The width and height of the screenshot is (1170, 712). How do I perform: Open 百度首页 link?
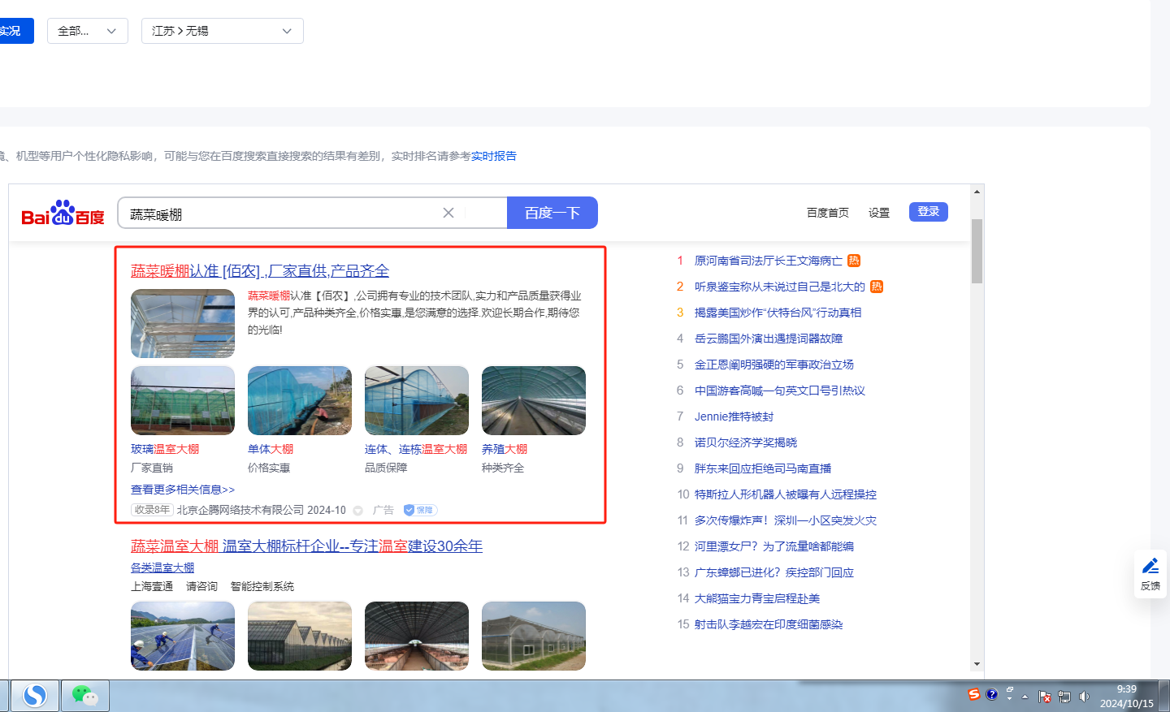coord(828,213)
